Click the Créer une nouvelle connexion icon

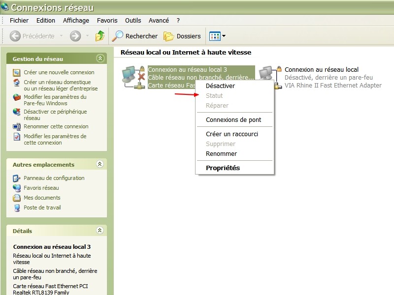[x=17, y=72]
